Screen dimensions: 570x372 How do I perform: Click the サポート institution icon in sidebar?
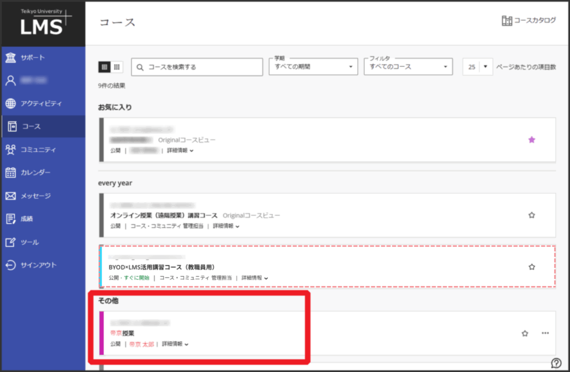click(11, 57)
